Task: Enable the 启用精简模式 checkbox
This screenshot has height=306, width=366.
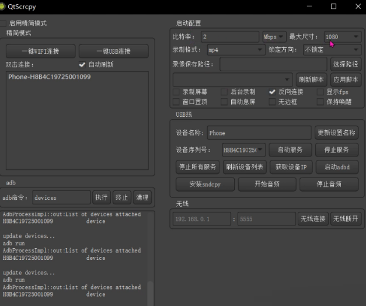Action: pos(4,23)
